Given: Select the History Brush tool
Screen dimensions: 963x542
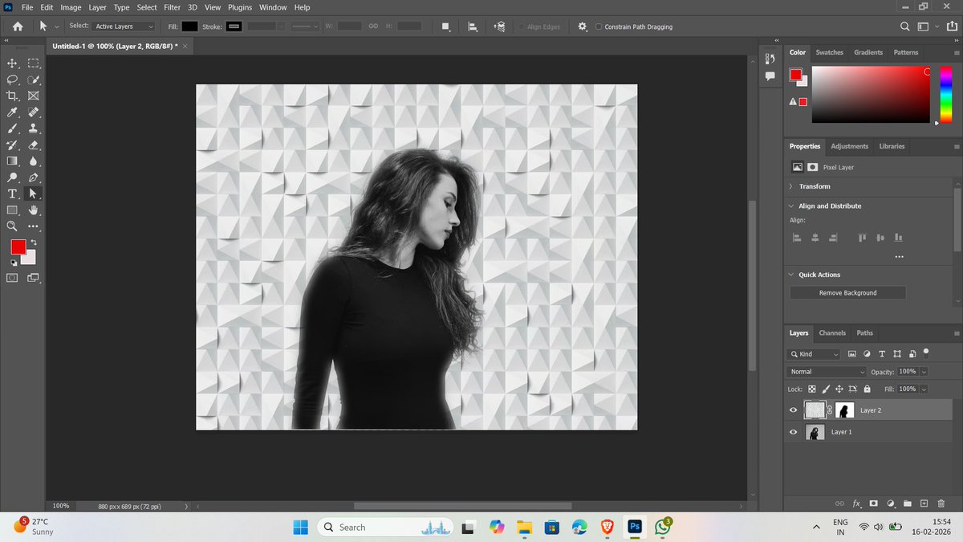Looking at the screenshot, I should (12, 145).
